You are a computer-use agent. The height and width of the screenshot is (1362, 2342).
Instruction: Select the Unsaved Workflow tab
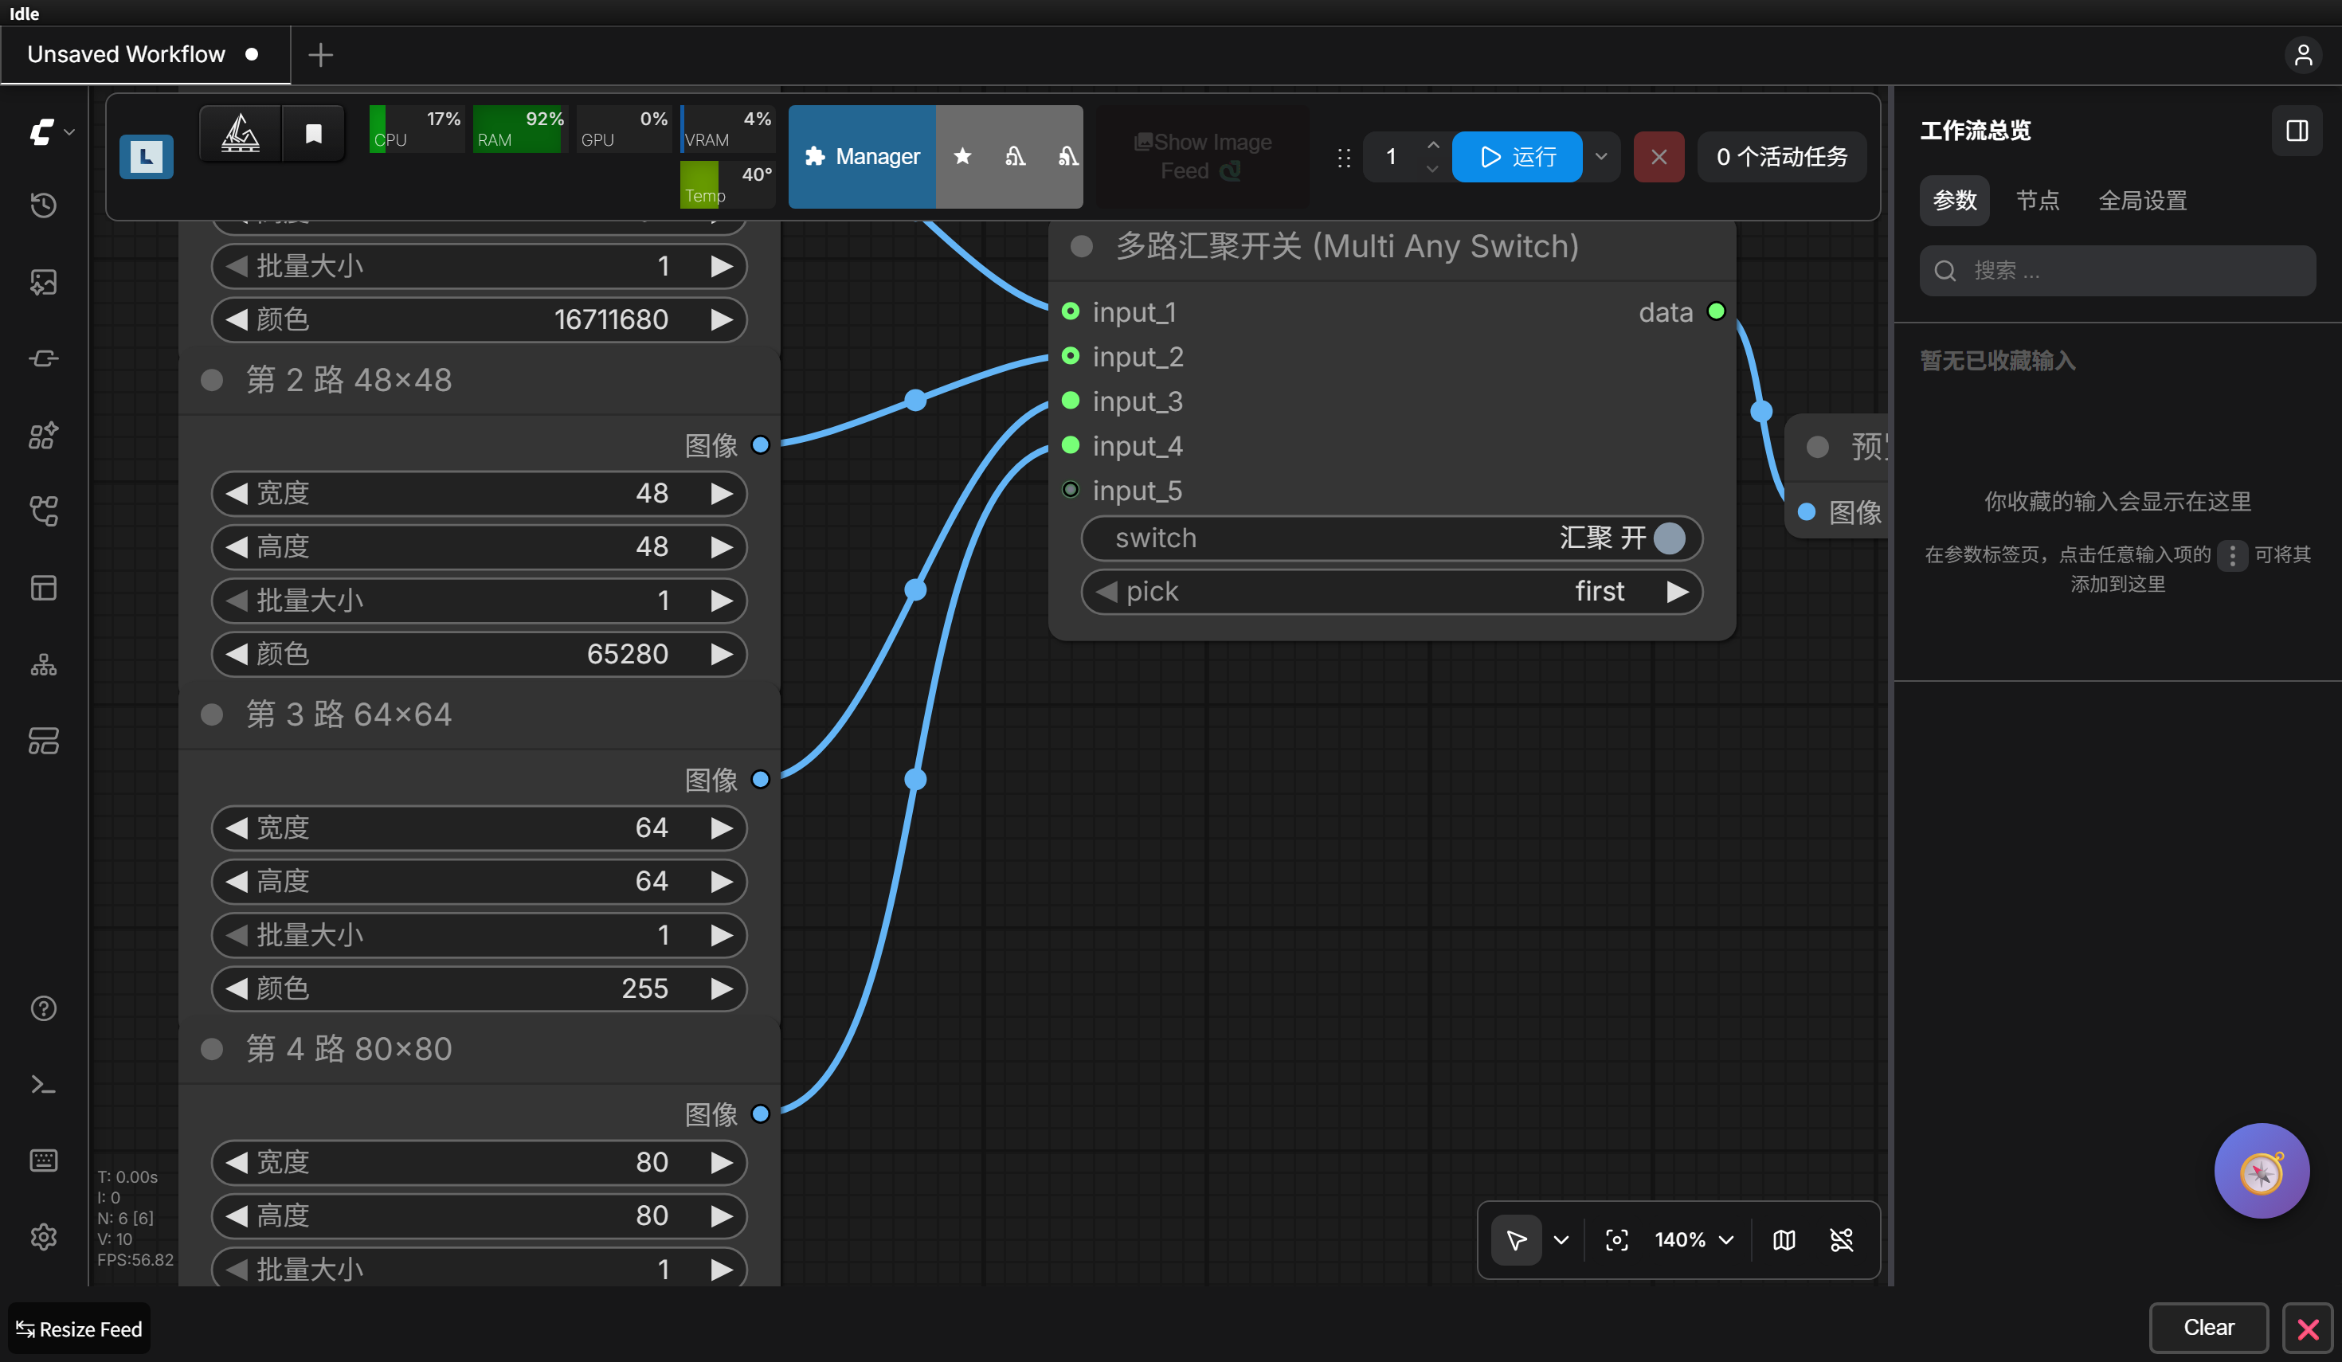pos(145,55)
